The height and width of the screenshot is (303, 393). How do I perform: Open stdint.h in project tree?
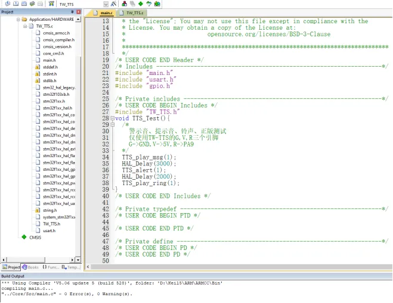tap(49, 74)
